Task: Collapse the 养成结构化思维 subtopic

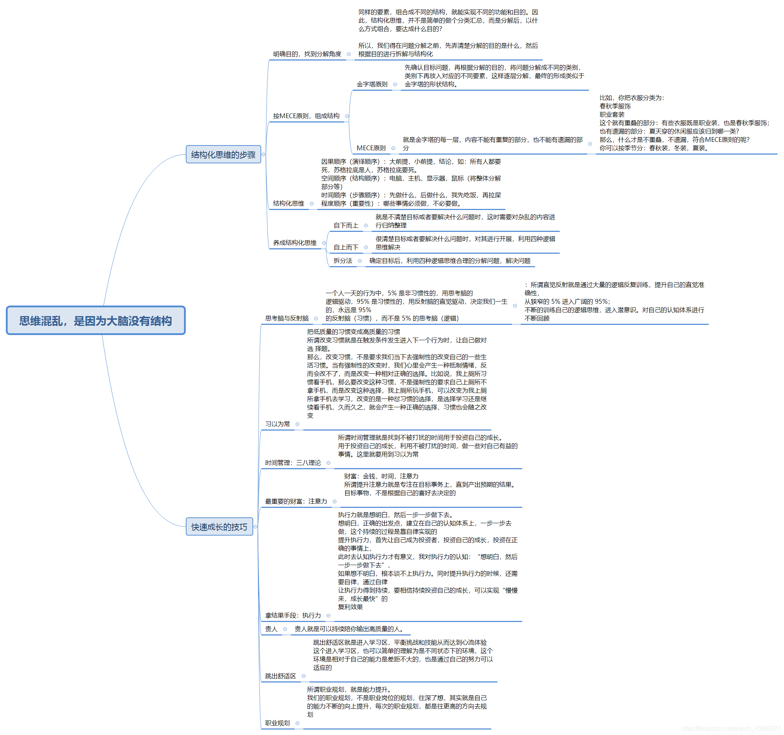Action: coord(324,243)
